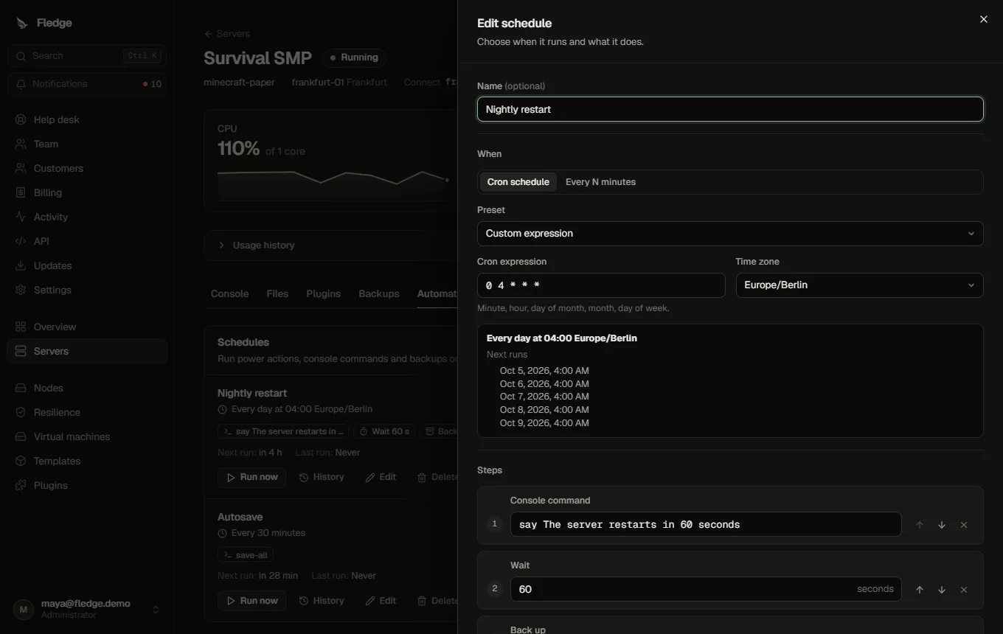This screenshot has height=634, width=1003.
Task: Open History for Nightly restart
Action: click(x=322, y=477)
